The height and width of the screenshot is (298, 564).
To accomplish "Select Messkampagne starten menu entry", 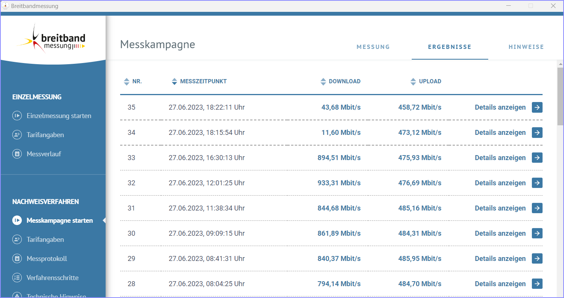I will point(60,220).
